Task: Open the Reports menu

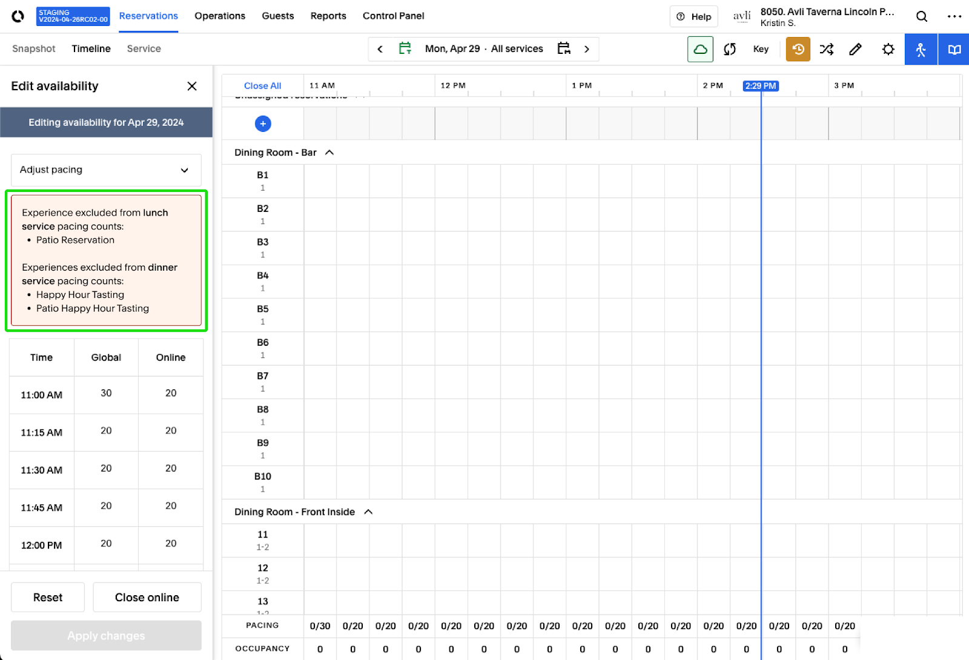Action: click(x=328, y=16)
